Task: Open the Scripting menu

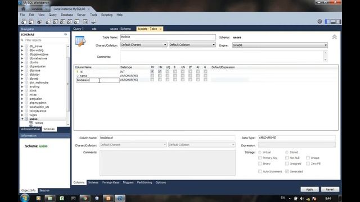Action: coord(107,15)
